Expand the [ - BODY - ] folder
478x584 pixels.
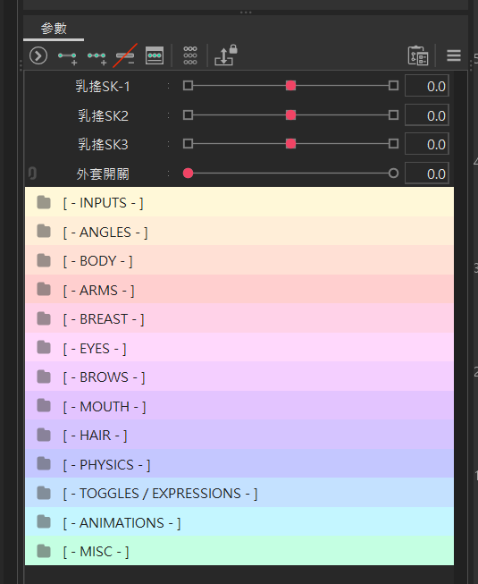[239, 260]
